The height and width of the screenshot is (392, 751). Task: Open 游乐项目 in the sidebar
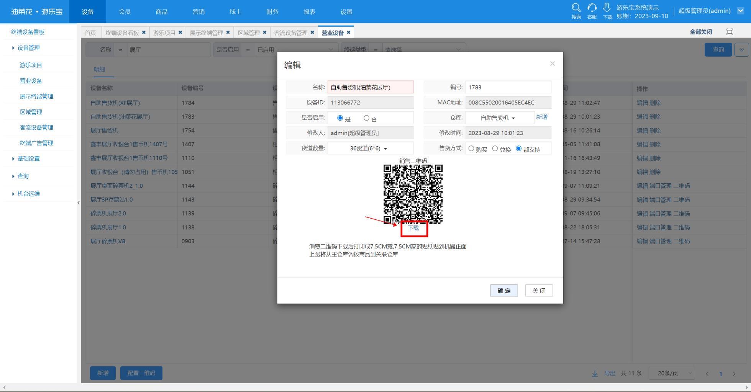pos(31,65)
